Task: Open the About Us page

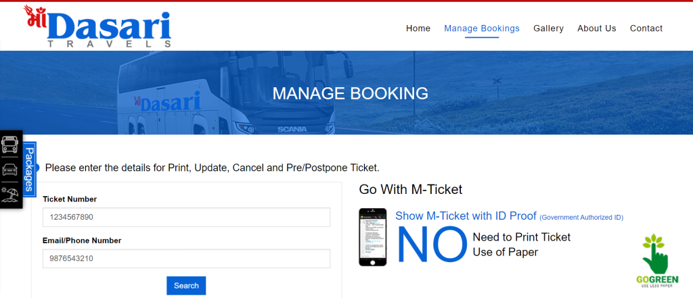Action: pyautogui.click(x=597, y=28)
